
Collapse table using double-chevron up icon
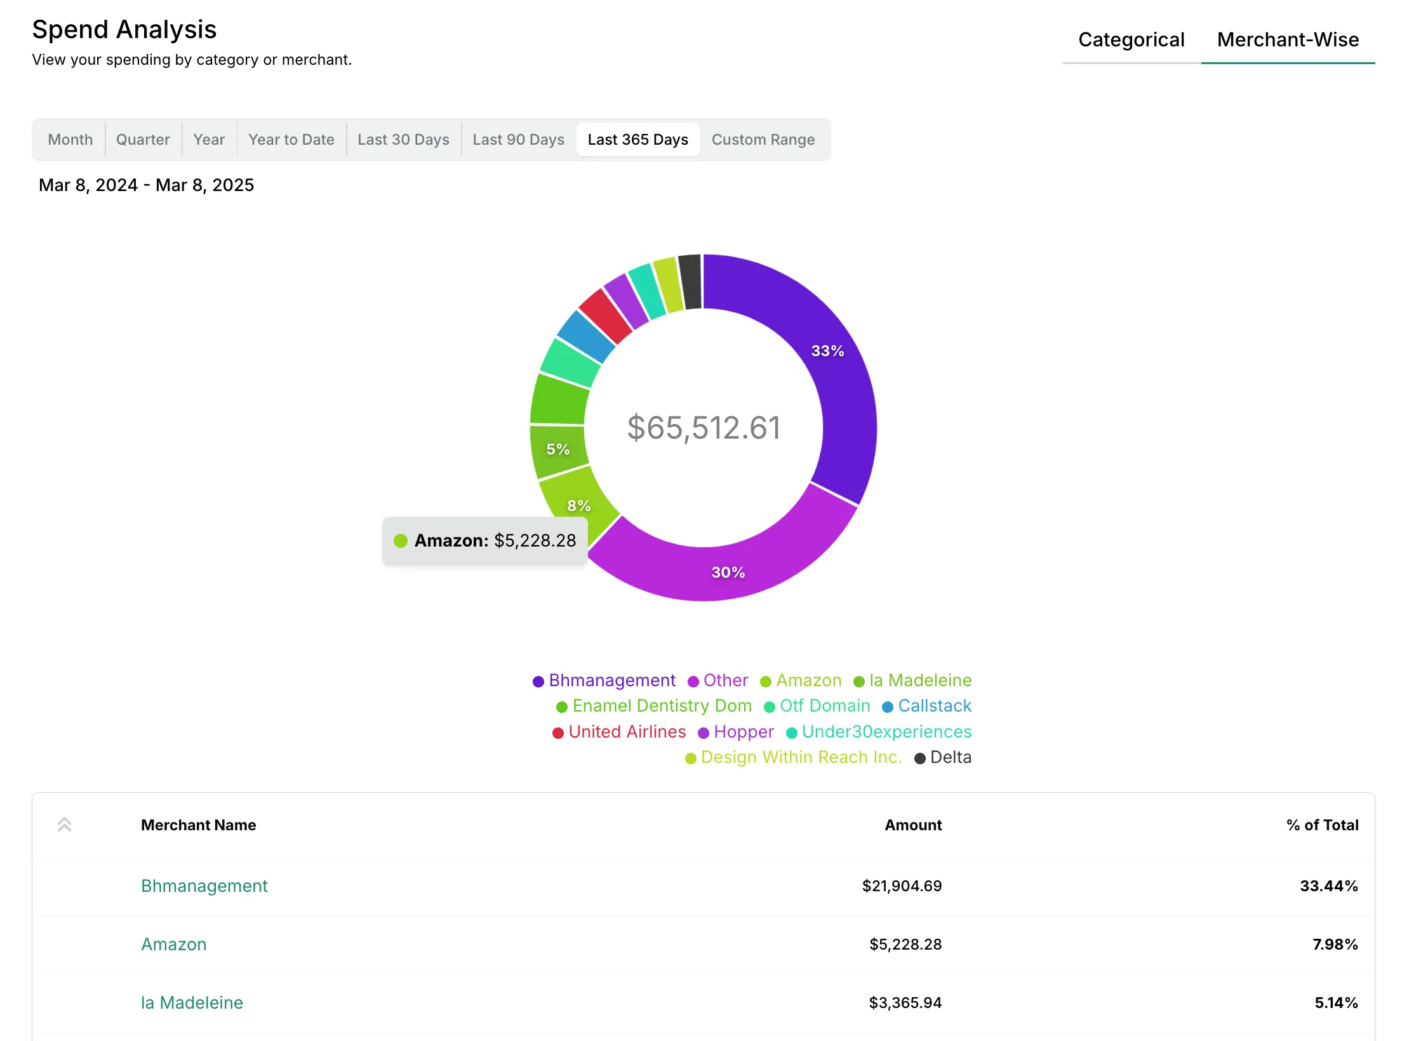pos(64,825)
